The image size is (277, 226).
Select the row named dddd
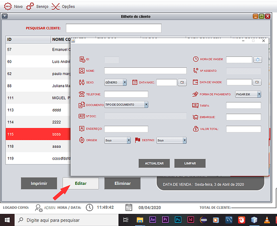pyautogui.click(x=38, y=110)
